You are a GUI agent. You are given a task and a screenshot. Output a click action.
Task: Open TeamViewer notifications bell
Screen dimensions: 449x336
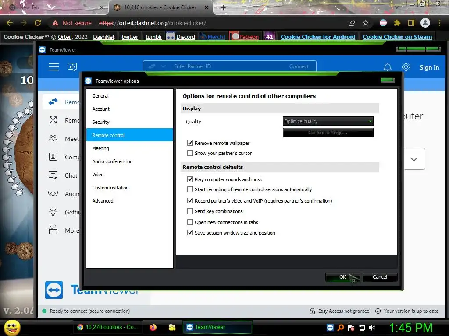coord(388,67)
